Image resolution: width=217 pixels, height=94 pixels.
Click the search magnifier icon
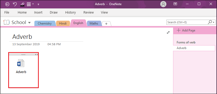coord(210,22)
